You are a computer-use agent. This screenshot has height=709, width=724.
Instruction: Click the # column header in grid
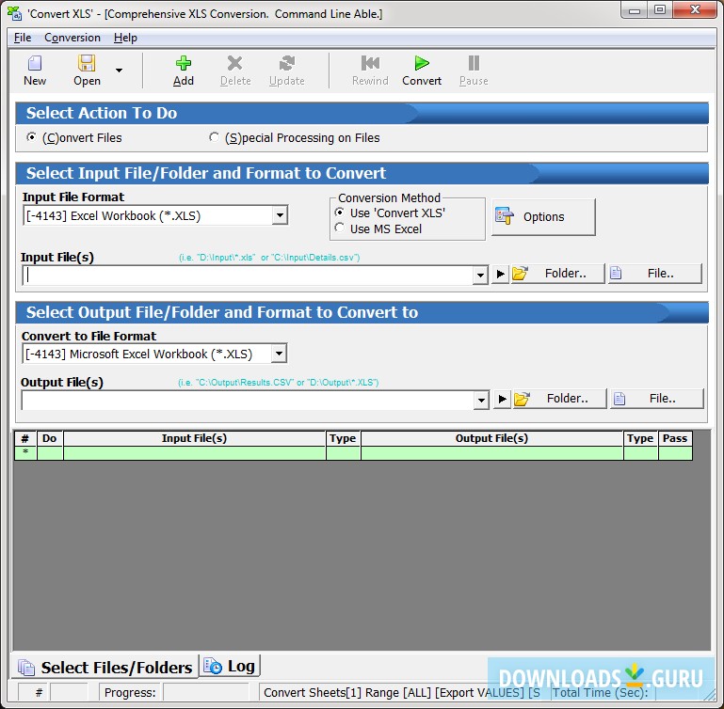(25, 438)
